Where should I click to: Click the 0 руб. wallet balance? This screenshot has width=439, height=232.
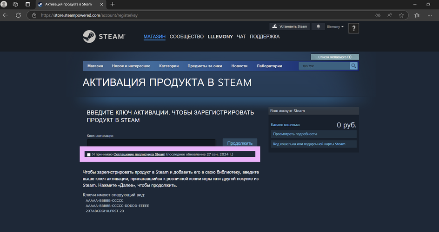coord(346,125)
